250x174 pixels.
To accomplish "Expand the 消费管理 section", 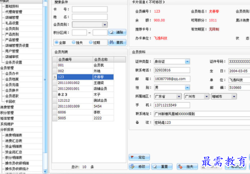I will (x=7, y=107).
